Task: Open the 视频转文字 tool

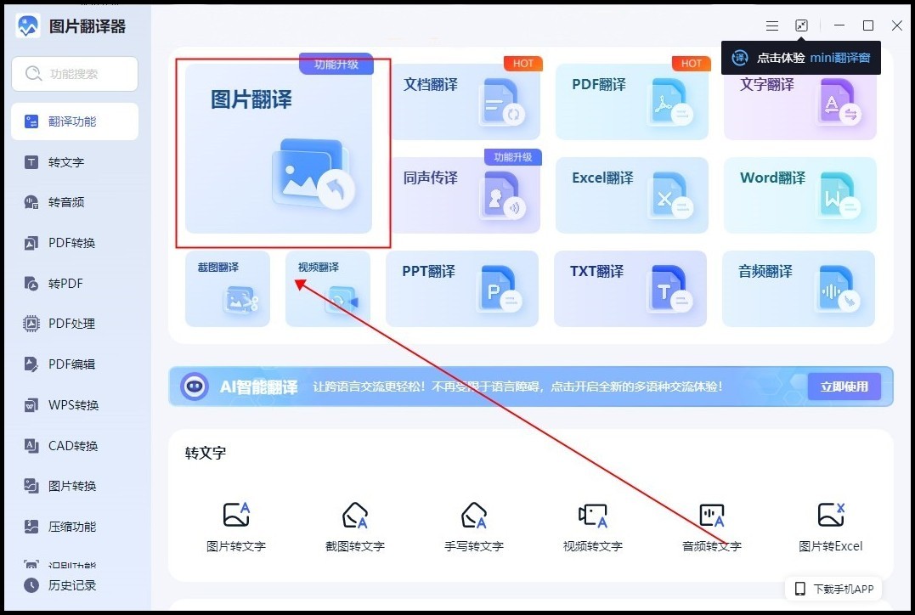Action: point(592,522)
